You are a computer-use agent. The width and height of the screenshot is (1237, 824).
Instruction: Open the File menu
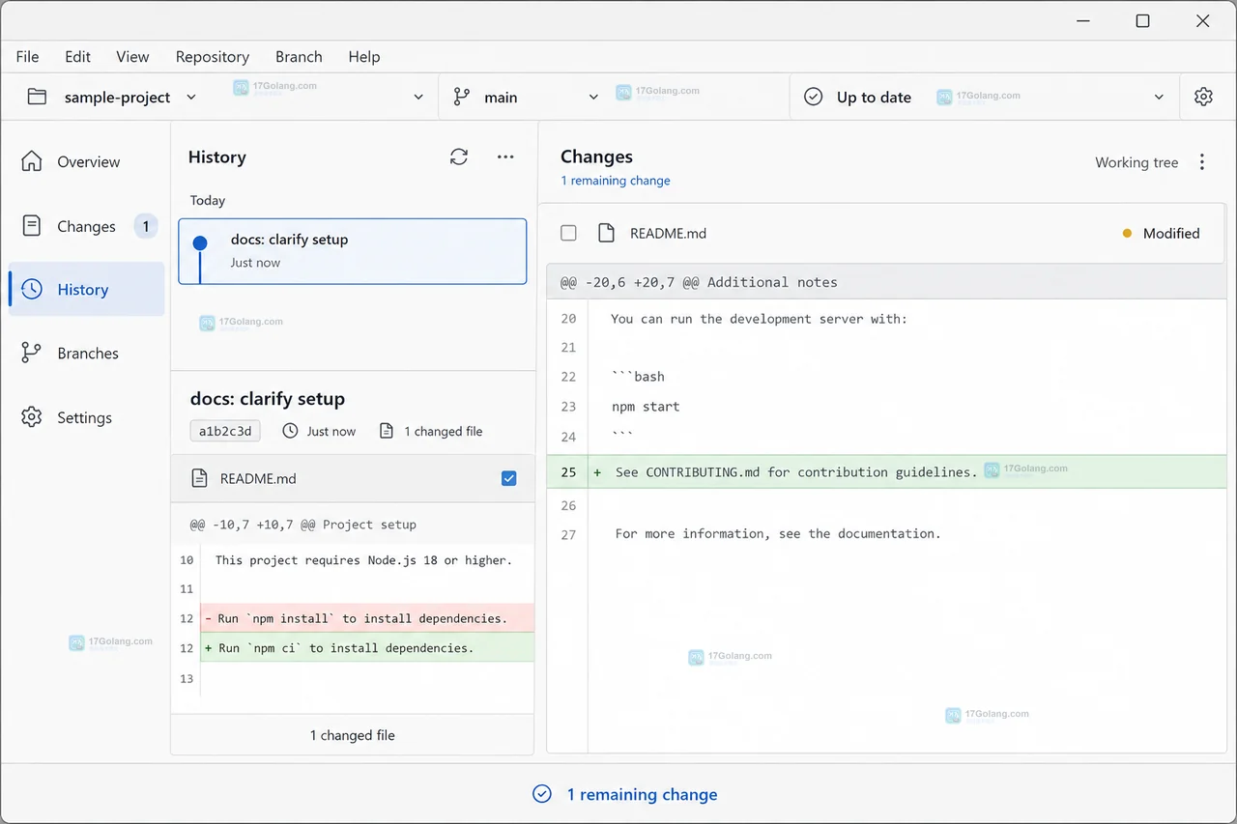click(27, 57)
